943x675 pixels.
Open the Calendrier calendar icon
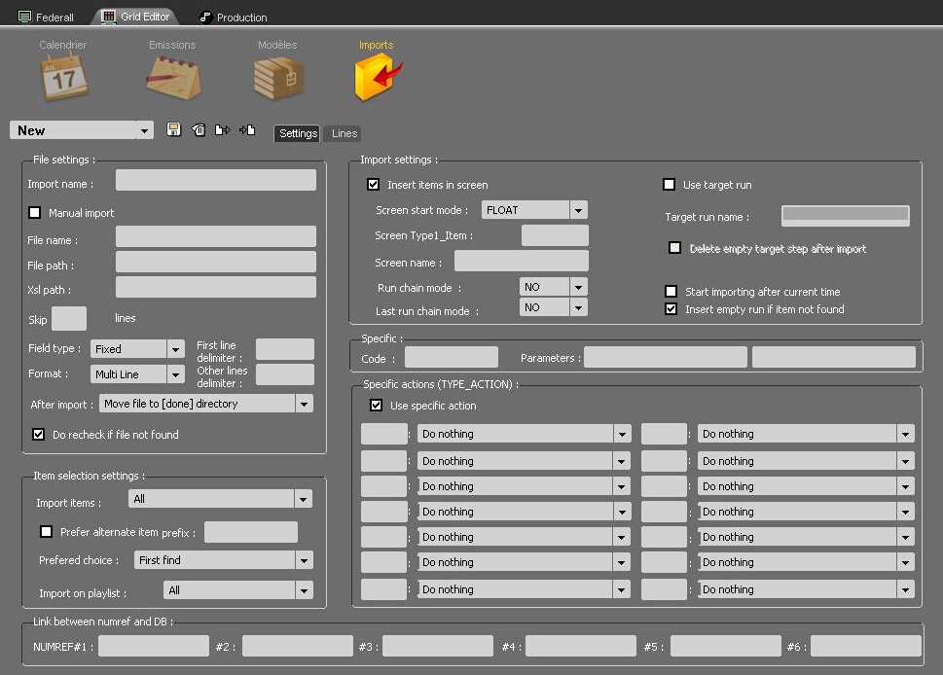tap(63, 77)
